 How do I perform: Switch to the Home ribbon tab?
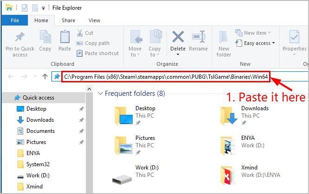pos(41,20)
